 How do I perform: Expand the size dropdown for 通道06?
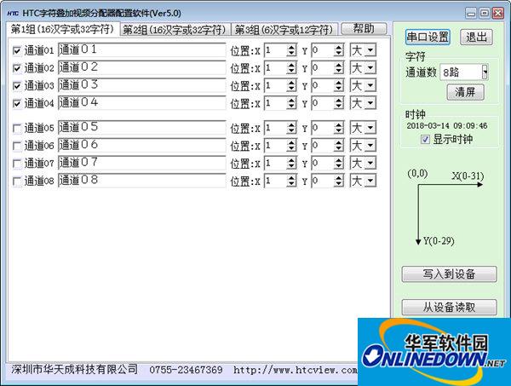click(x=370, y=146)
